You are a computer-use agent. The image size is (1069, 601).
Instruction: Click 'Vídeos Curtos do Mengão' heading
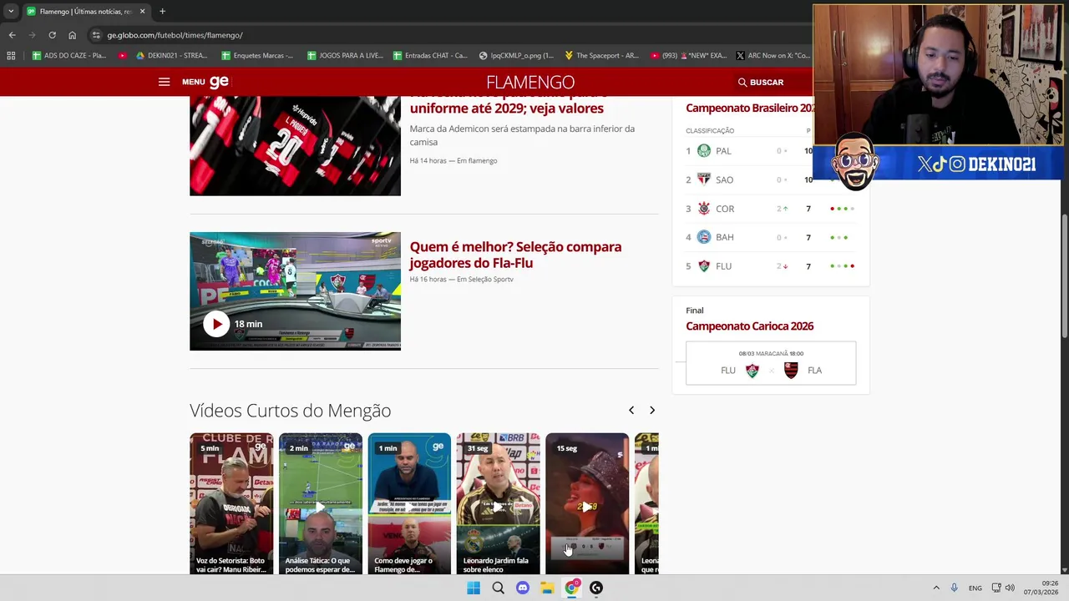290,411
